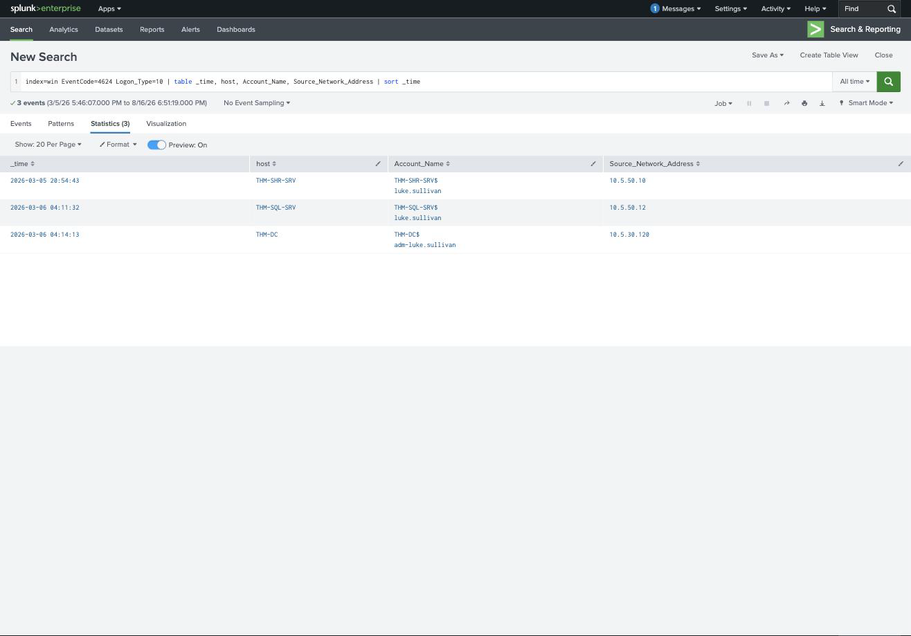The image size is (911, 636).
Task: Pause the search job
Action: pos(749,103)
